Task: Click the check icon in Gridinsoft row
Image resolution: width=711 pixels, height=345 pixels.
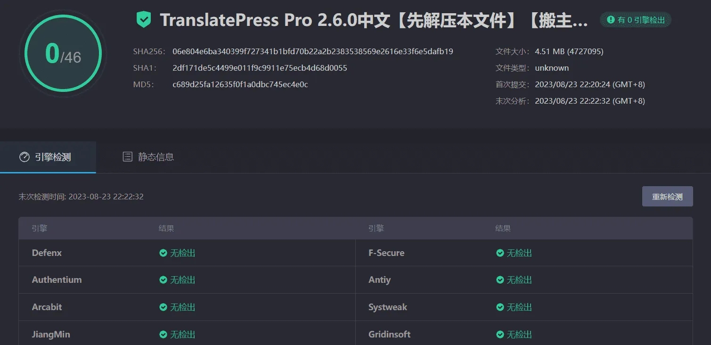Action: [x=500, y=335]
